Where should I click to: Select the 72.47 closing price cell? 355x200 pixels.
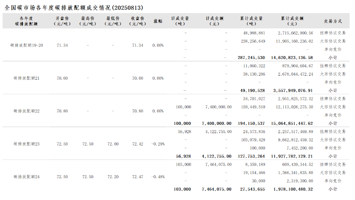pos(138,177)
